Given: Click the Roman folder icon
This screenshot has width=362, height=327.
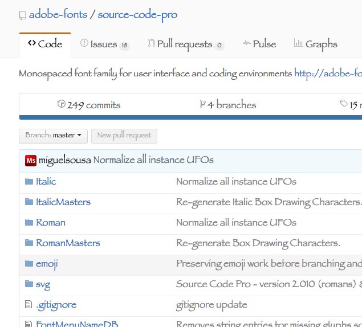Looking at the screenshot, I should click(29, 222).
